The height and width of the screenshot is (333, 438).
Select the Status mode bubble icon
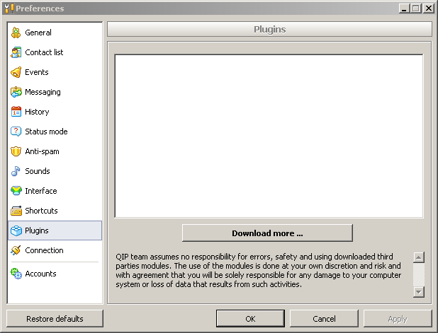tap(16, 132)
